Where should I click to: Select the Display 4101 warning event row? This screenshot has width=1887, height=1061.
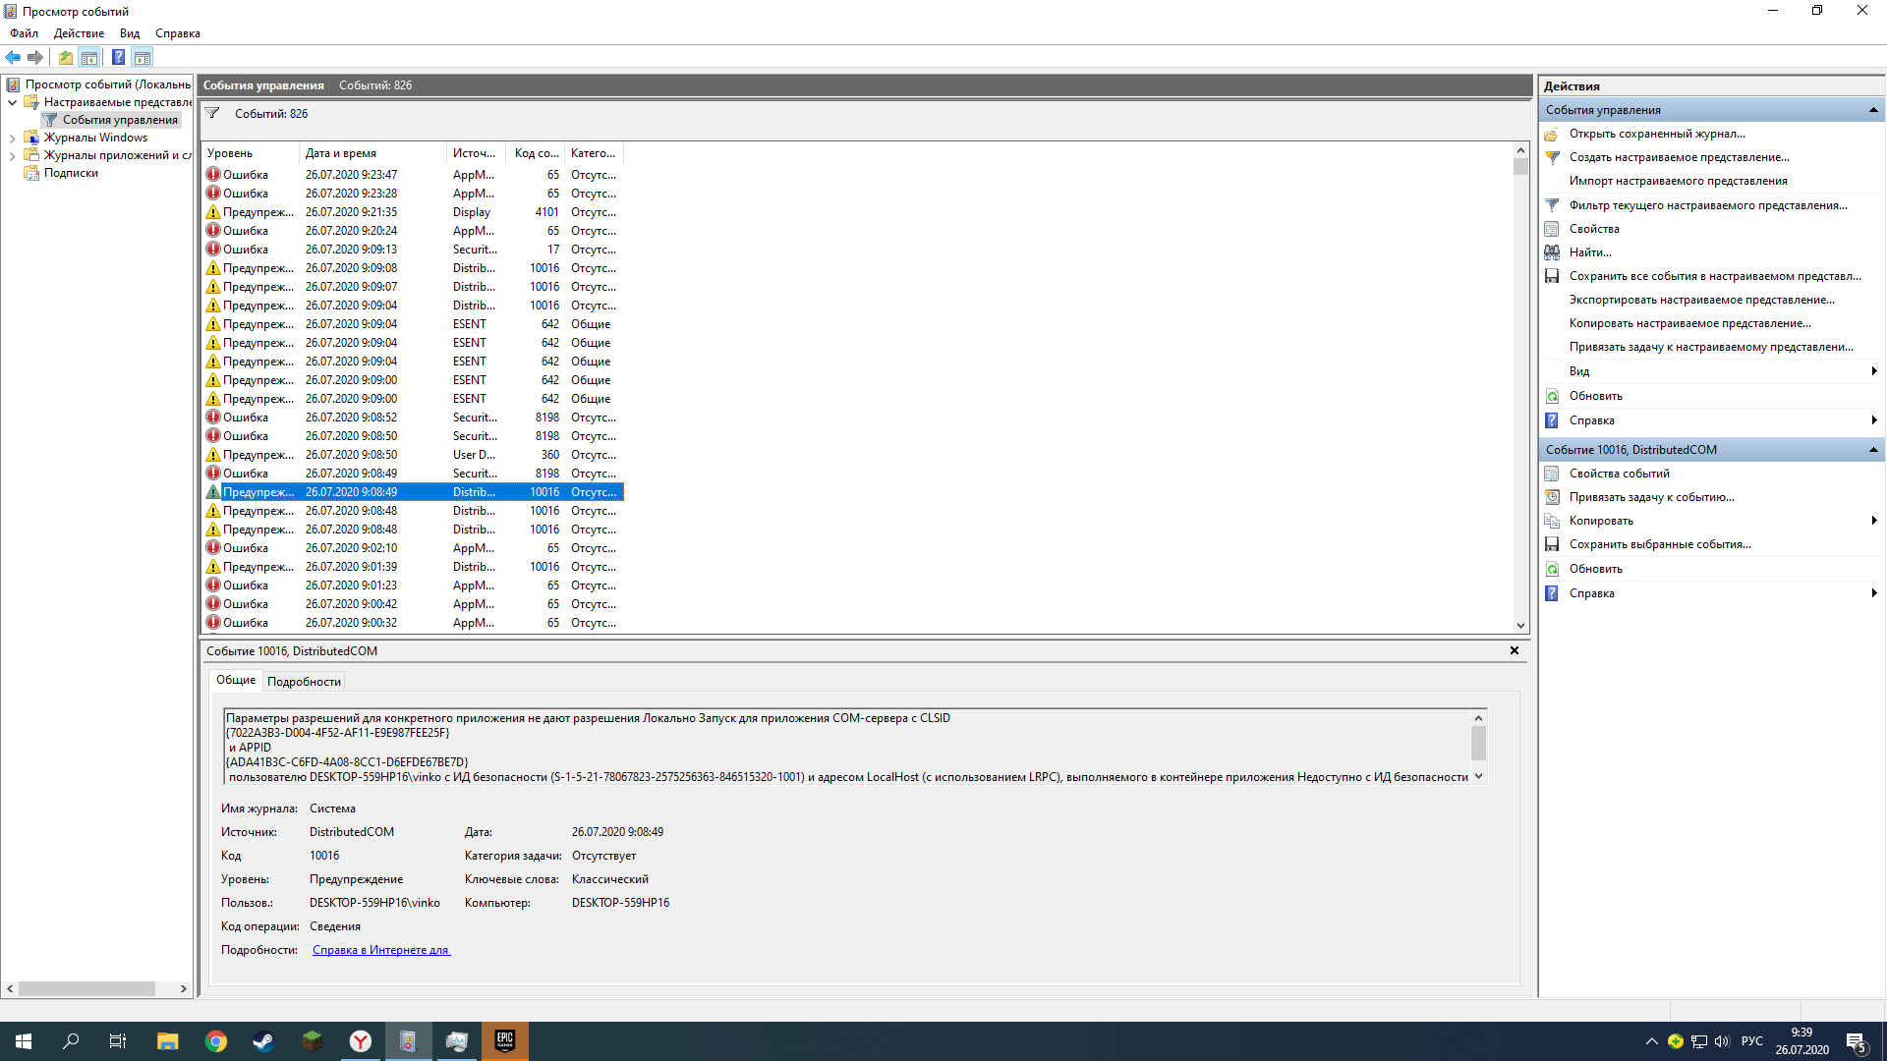click(x=412, y=212)
